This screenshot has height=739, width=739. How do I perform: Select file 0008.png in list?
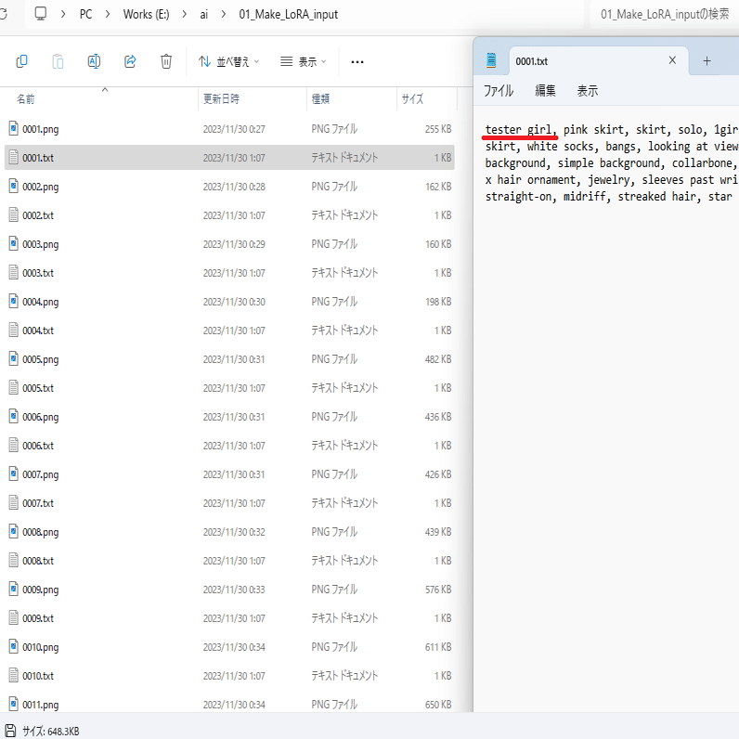click(229, 531)
